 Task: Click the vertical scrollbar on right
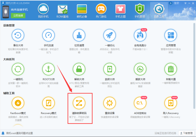click(x=194, y=66)
